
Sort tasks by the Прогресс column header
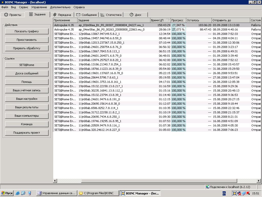178,20
